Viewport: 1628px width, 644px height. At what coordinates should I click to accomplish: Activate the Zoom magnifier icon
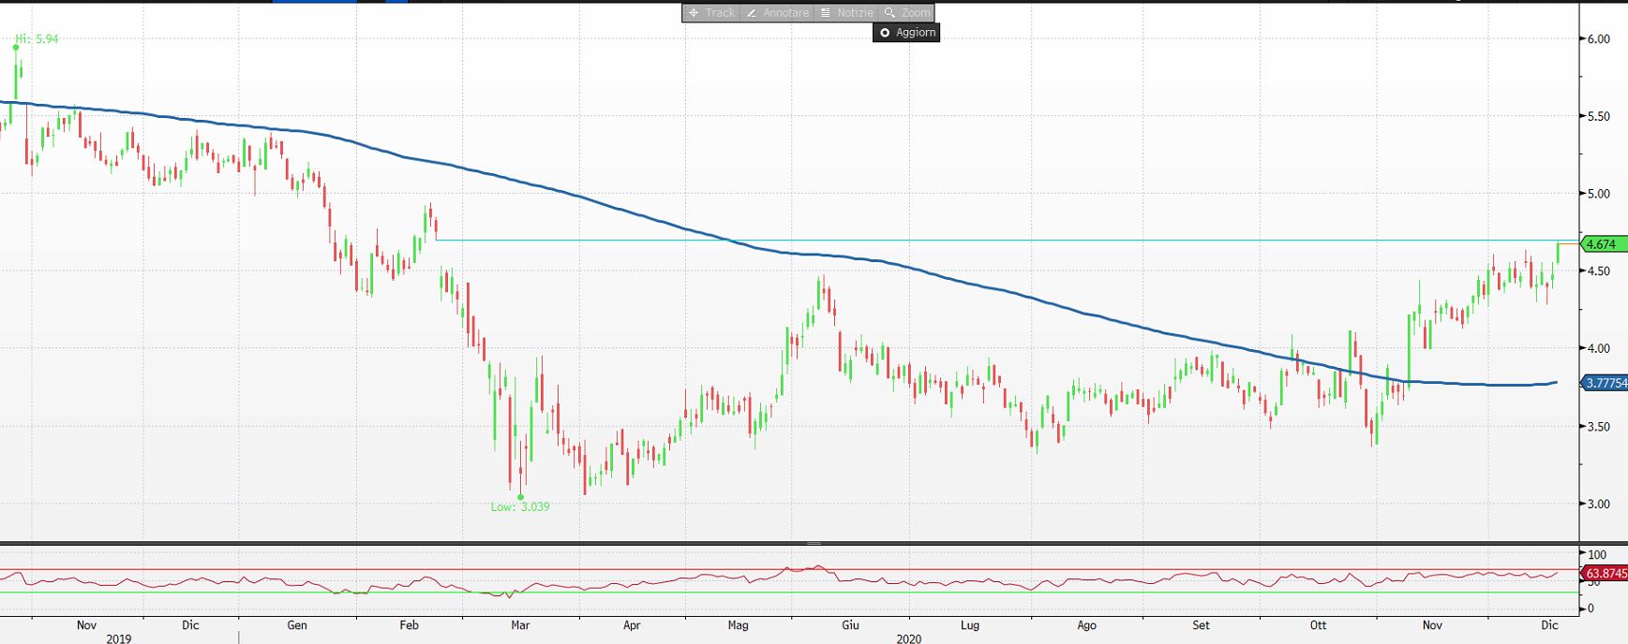tap(890, 13)
